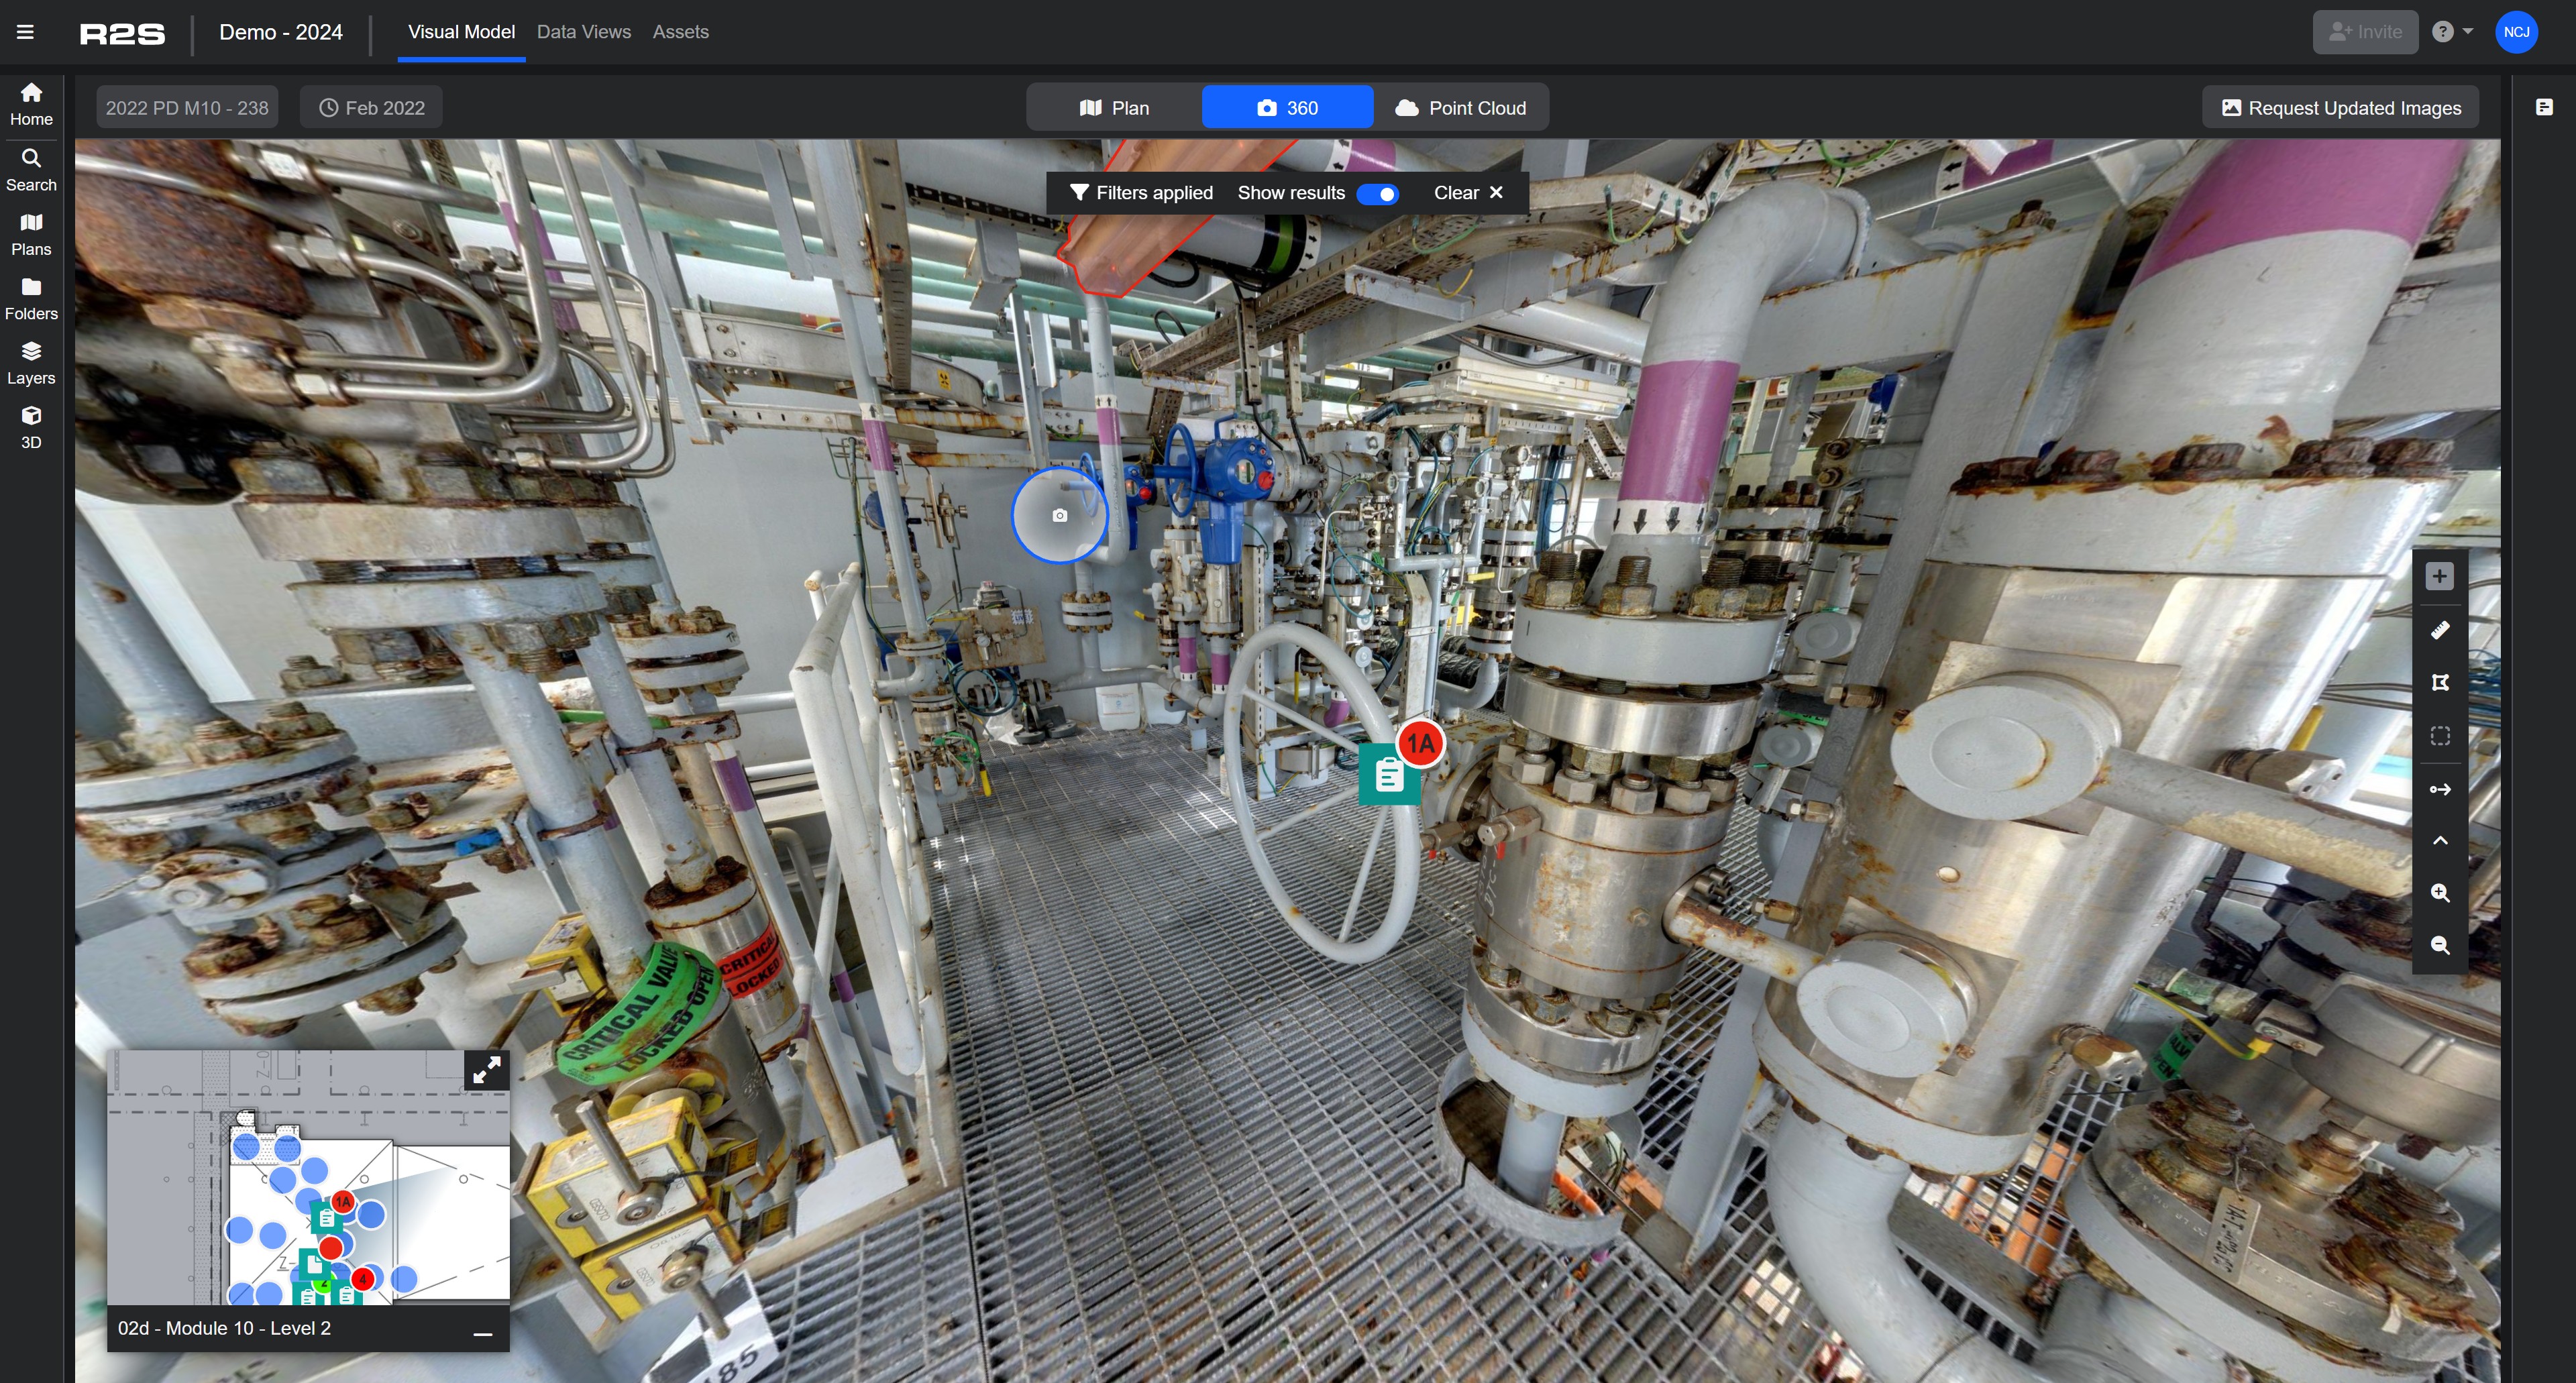2576x1383 pixels.
Task: Click the camera hotspot circle in scene
Action: (x=1059, y=515)
